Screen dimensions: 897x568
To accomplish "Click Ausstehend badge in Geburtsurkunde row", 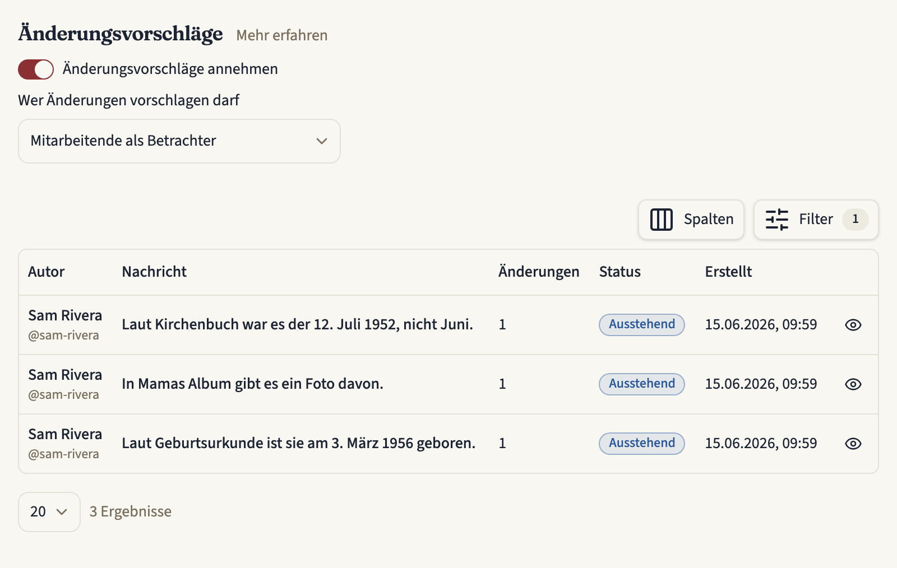I will [x=642, y=444].
